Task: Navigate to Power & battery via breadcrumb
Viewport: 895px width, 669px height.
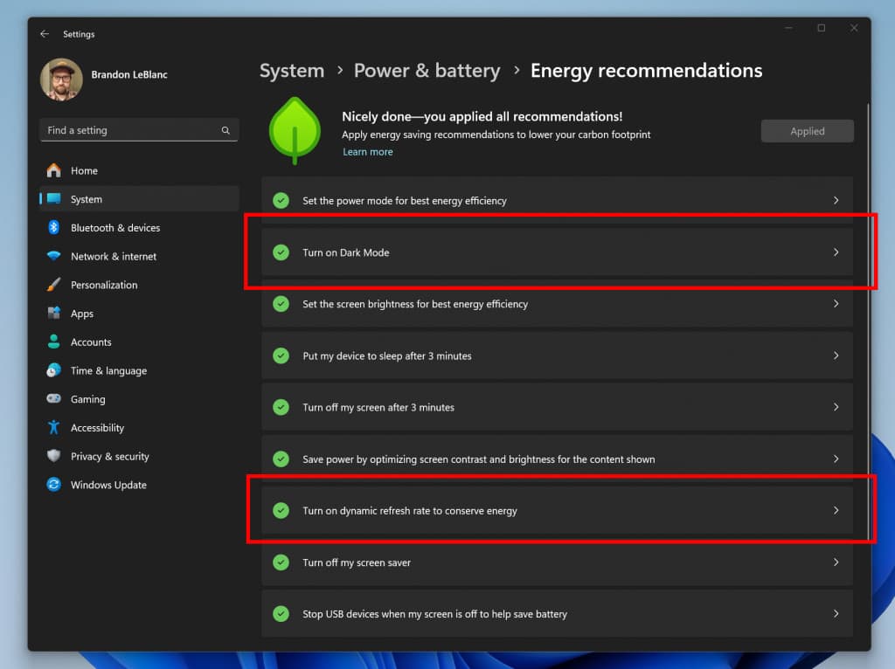Action: 427,71
